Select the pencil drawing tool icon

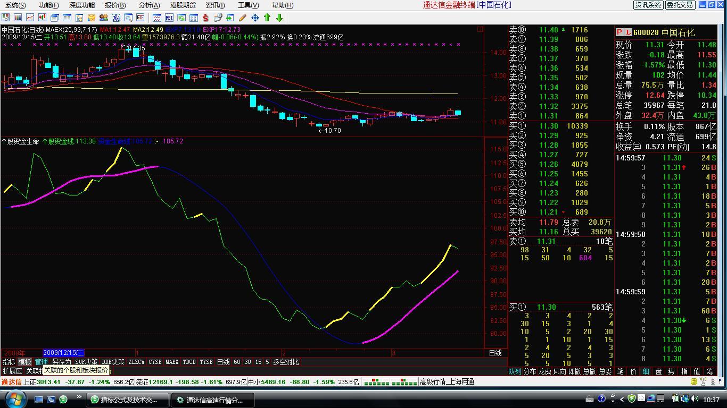coord(242,18)
